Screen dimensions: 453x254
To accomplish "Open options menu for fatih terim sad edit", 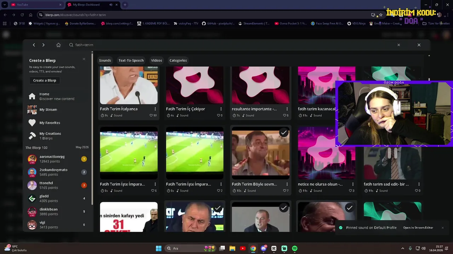I will click(x=419, y=184).
